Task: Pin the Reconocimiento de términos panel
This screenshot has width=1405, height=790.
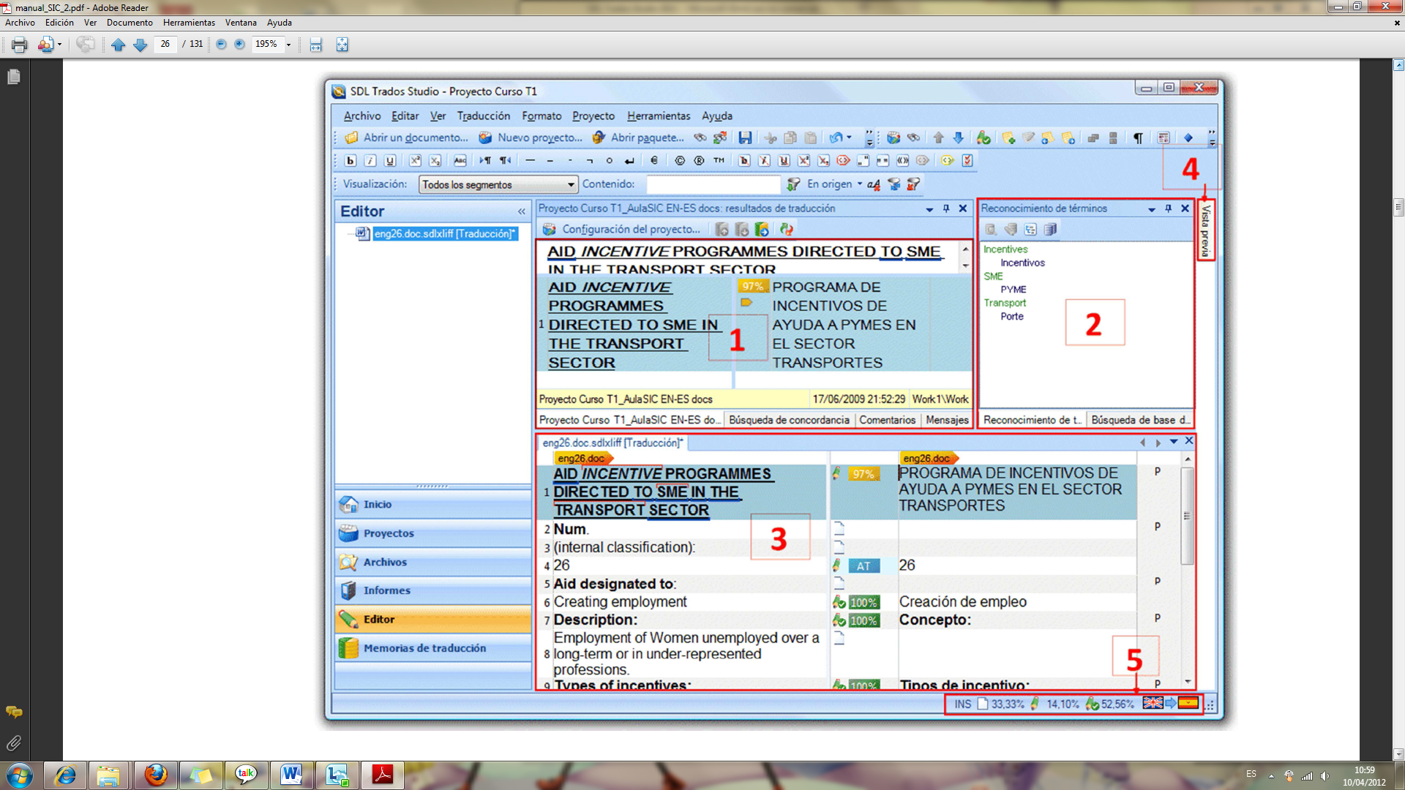Action: (x=1169, y=208)
